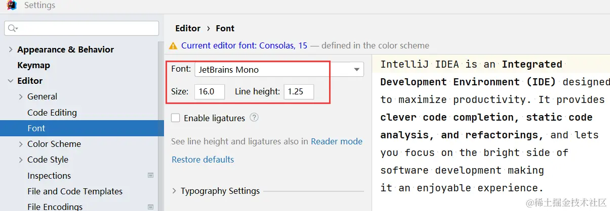Enable the ligatures checkbox

coord(176,118)
